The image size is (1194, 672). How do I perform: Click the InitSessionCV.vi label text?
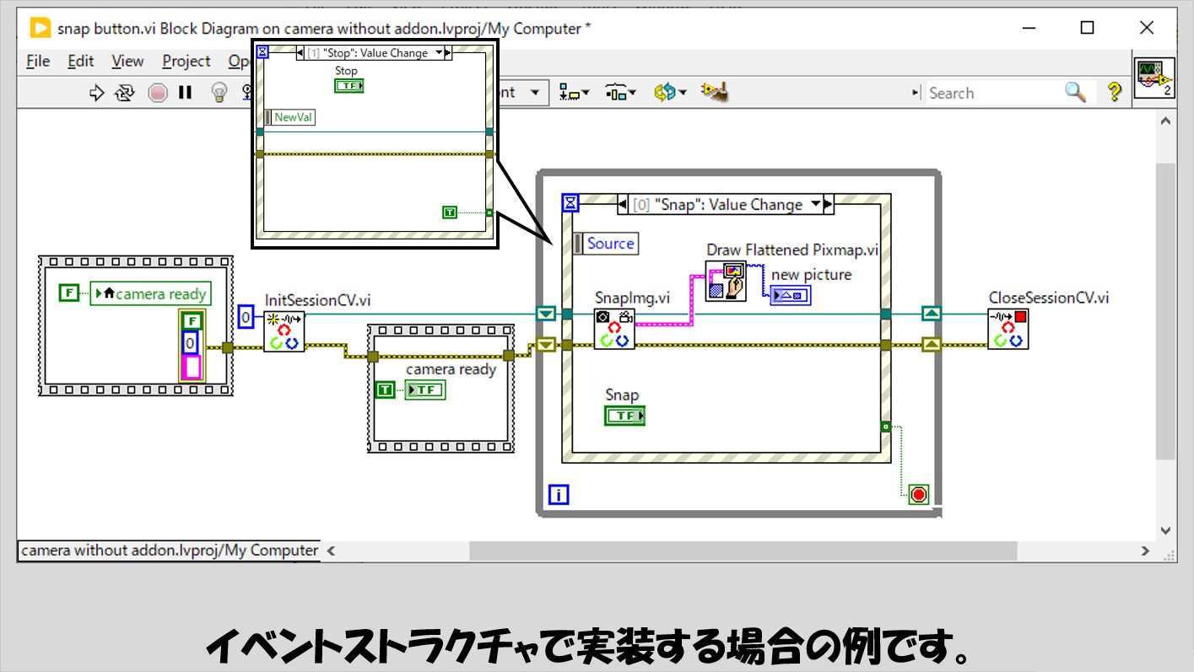317,299
